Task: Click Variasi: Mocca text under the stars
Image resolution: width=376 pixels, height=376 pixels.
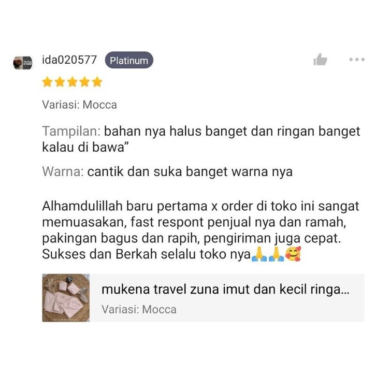Action: [x=79, y=105]
